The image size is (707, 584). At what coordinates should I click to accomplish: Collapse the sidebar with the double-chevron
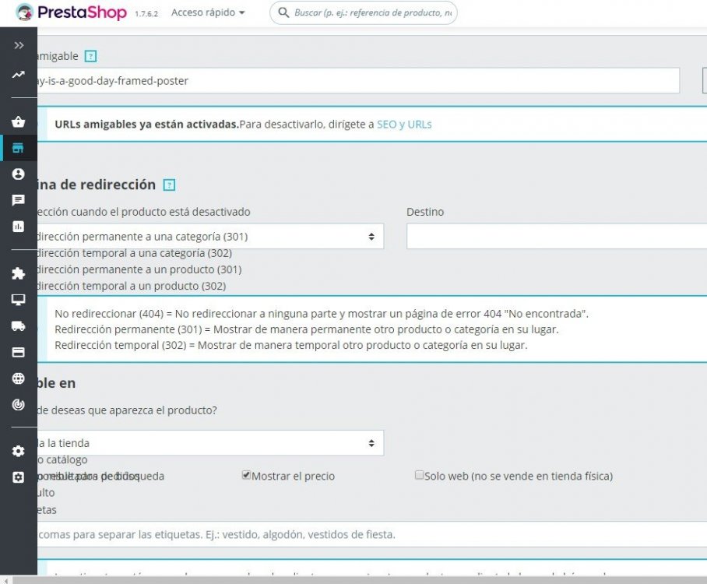[x=18, y=44]
